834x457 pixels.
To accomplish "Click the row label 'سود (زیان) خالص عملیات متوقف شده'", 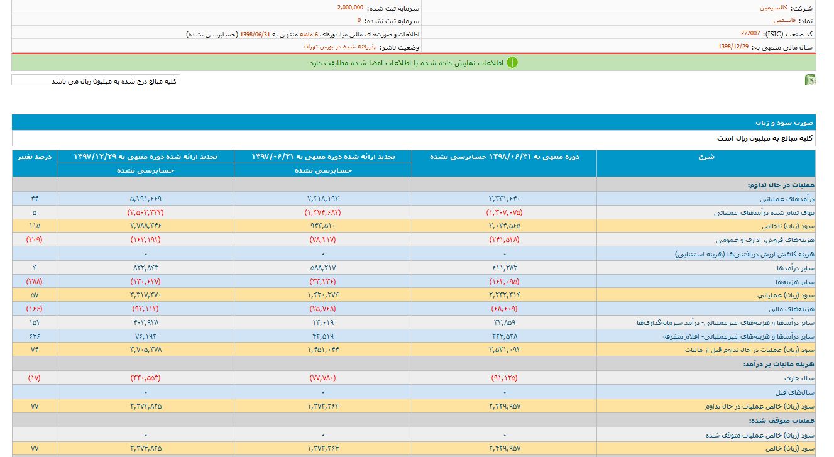I will tap(759, 435).
